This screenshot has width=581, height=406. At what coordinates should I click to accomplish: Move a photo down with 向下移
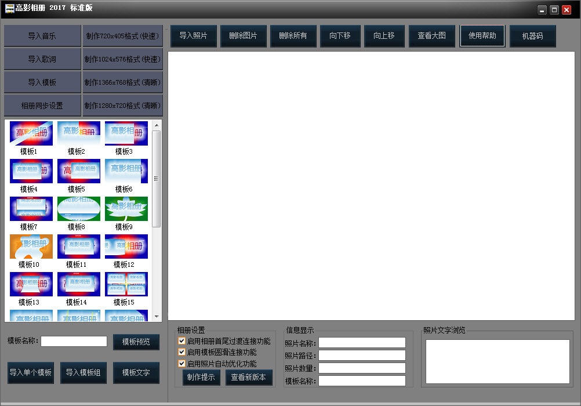[340, 35]
